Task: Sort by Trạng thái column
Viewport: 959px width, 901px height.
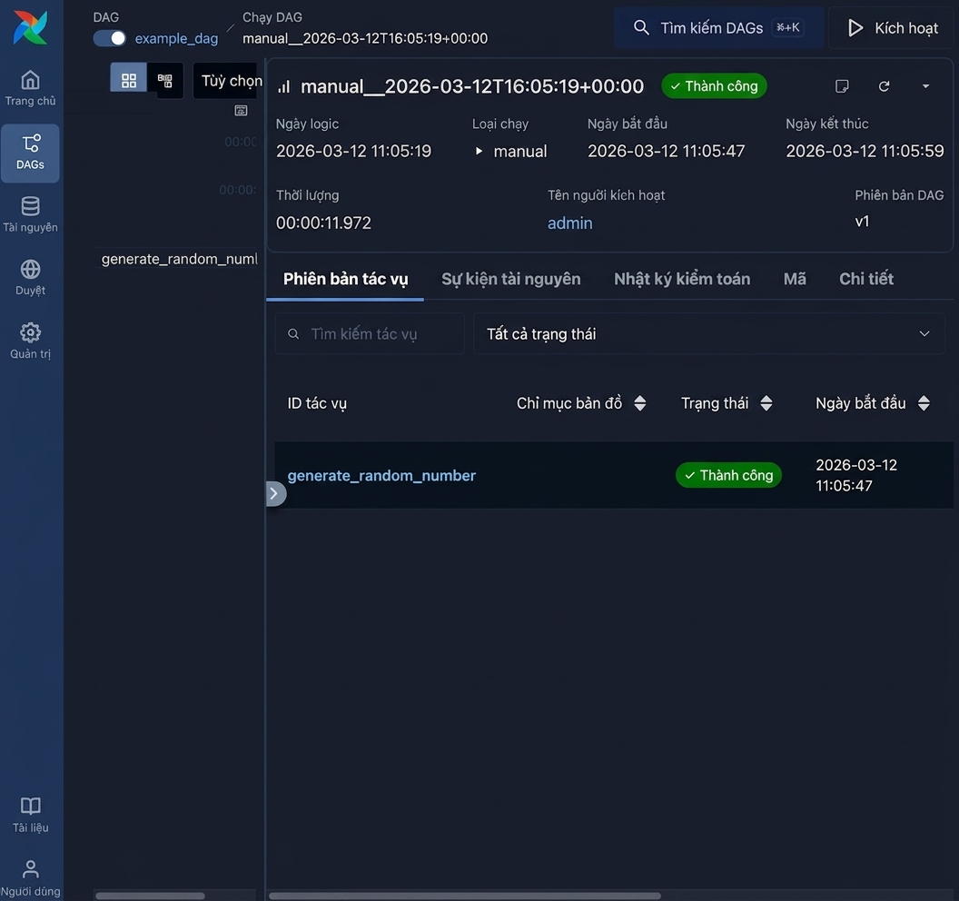Action: pyautogui.click(x=727, y=403)
